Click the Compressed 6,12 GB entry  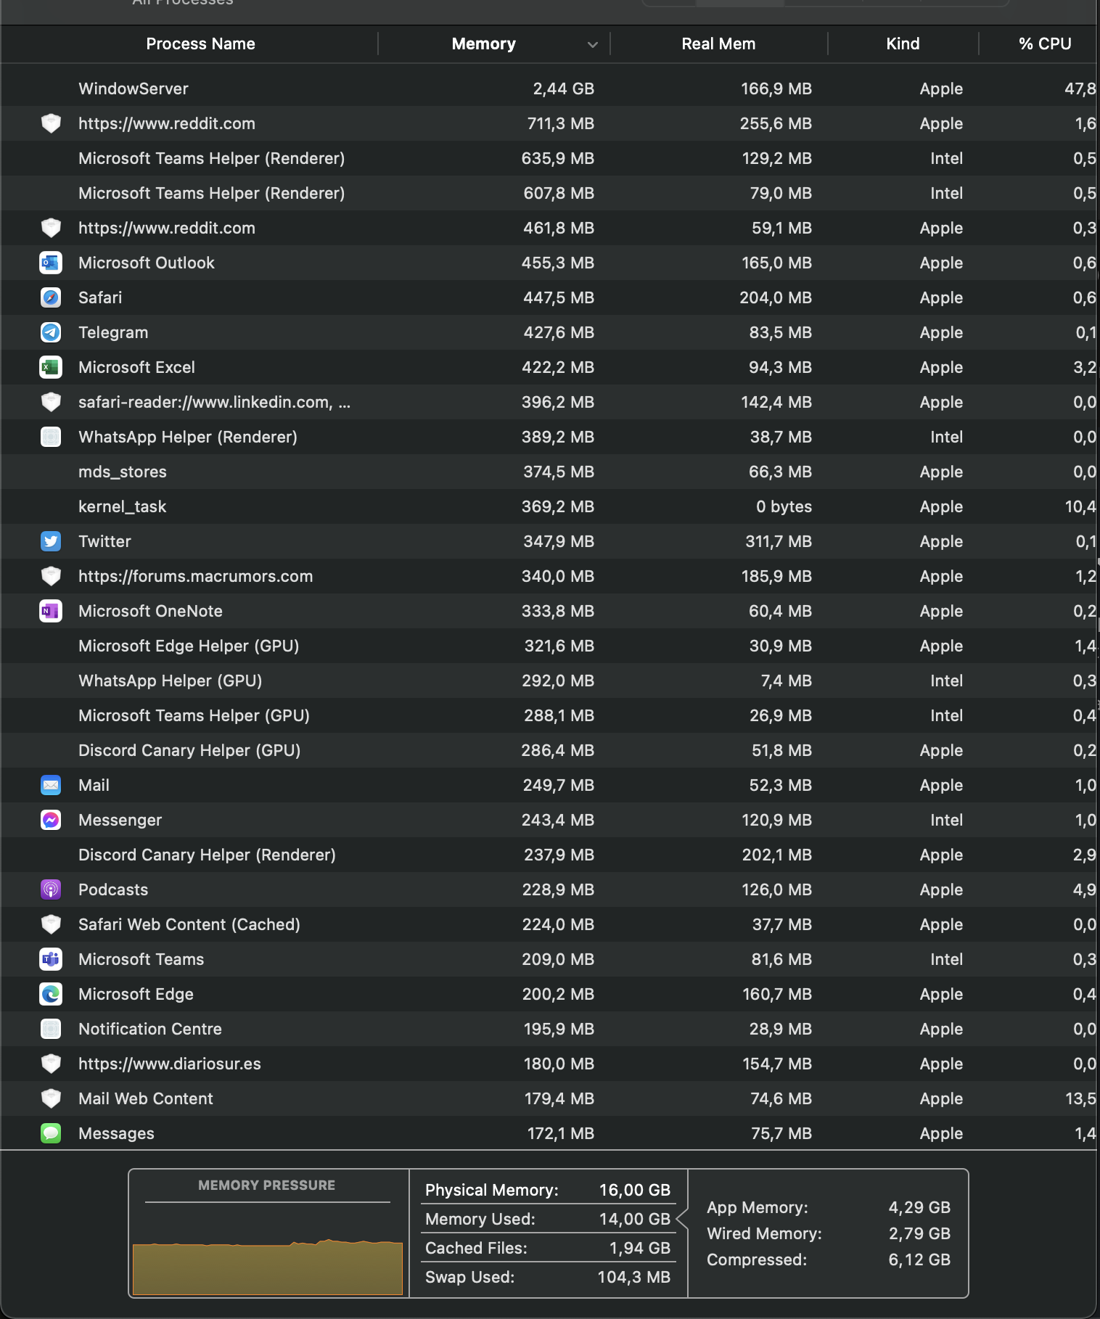829,1260
